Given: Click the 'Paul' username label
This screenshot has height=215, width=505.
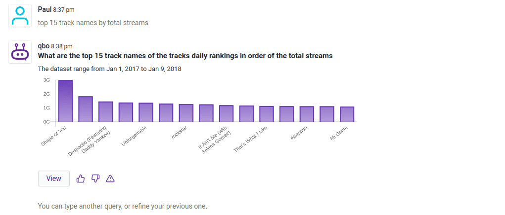Looking at the screenshot, I should click(x=44, y=9).
